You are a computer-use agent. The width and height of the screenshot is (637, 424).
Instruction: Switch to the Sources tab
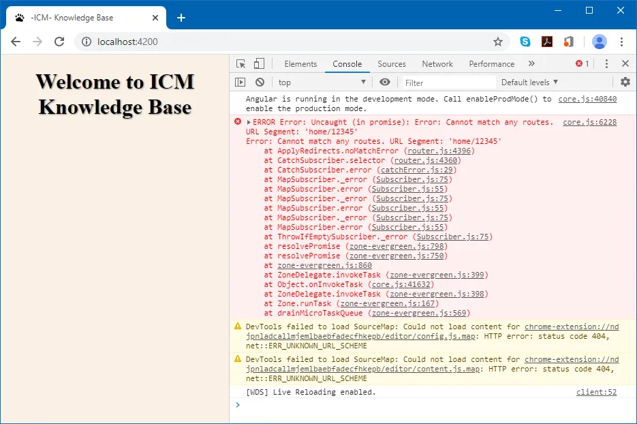(x=392, y=64)
